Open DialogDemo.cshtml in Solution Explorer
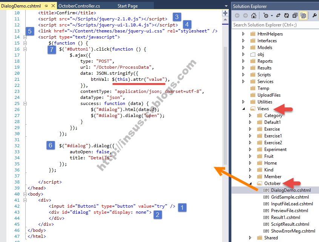The height and width of the screenshot is (242, 319). tap(291, 190)
